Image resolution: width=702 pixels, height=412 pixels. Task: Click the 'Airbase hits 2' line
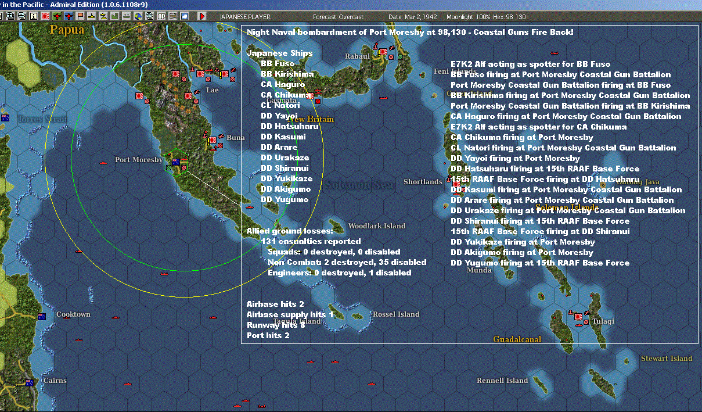tap(275, 304)
